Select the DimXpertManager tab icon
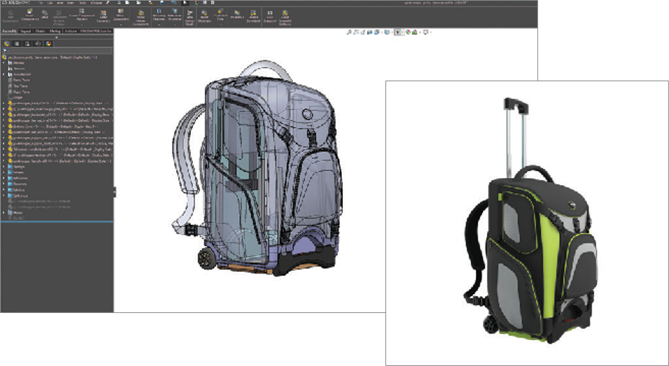The width and height of the screenshot is (669, 366). coord(37,44)
